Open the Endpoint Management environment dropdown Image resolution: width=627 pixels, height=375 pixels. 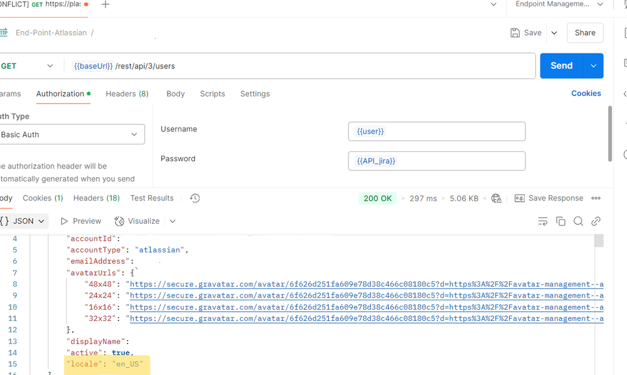[559, 4]
